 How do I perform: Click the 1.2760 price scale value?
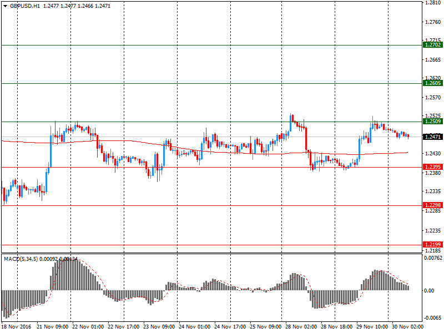pos(433,22)
